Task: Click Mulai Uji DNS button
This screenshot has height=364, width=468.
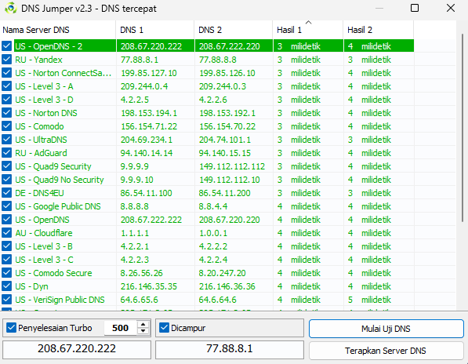Action: click(386, 329)
